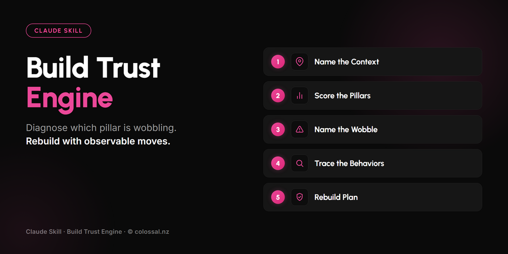Screen dimensions: 508x254
Task: Click the magnifying glass icon beside Trace the Behaviors
Action: click(299, 164)
